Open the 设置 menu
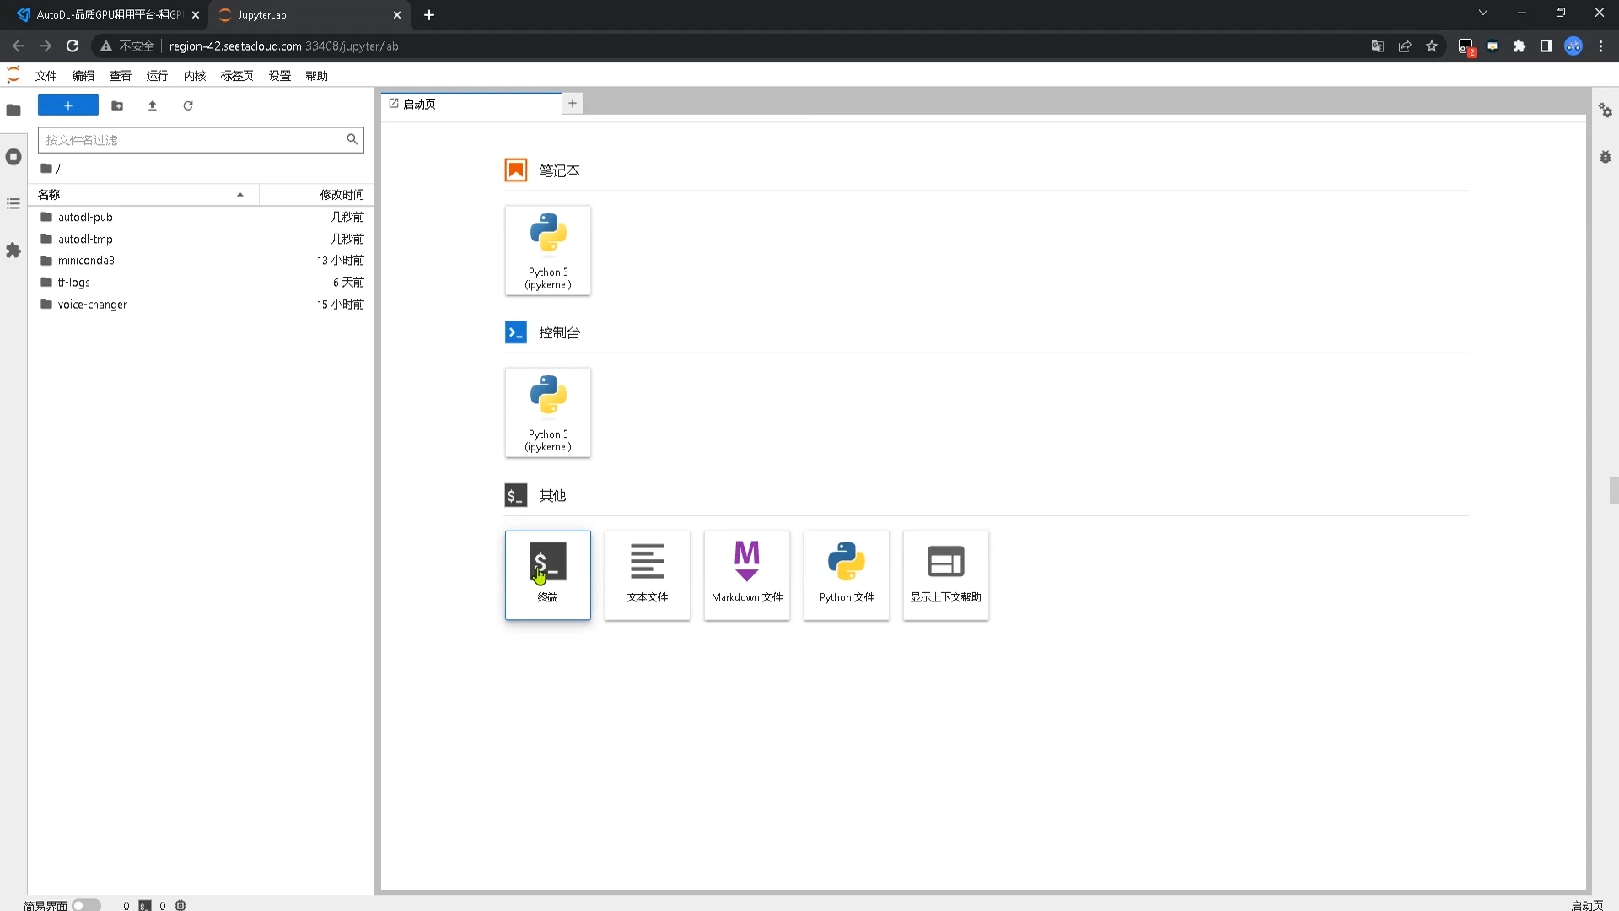The height and width of the screenshot is (911, 1619). click(x=280, y=76)
